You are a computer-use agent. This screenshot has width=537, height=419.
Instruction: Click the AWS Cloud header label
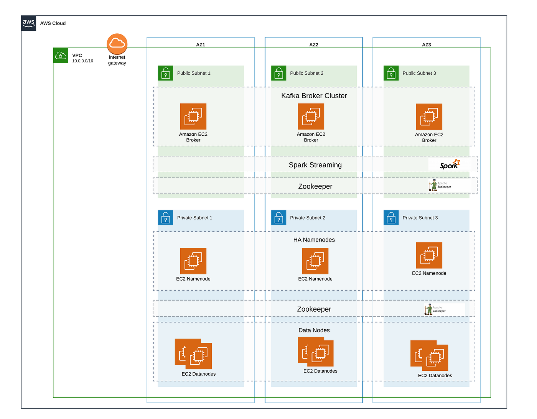tap(53, 23)
